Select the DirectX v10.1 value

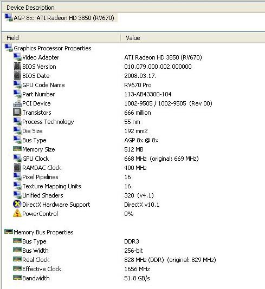pos(141,205)
